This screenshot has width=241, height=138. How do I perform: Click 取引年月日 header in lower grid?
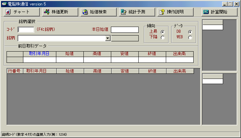point(40,71)
